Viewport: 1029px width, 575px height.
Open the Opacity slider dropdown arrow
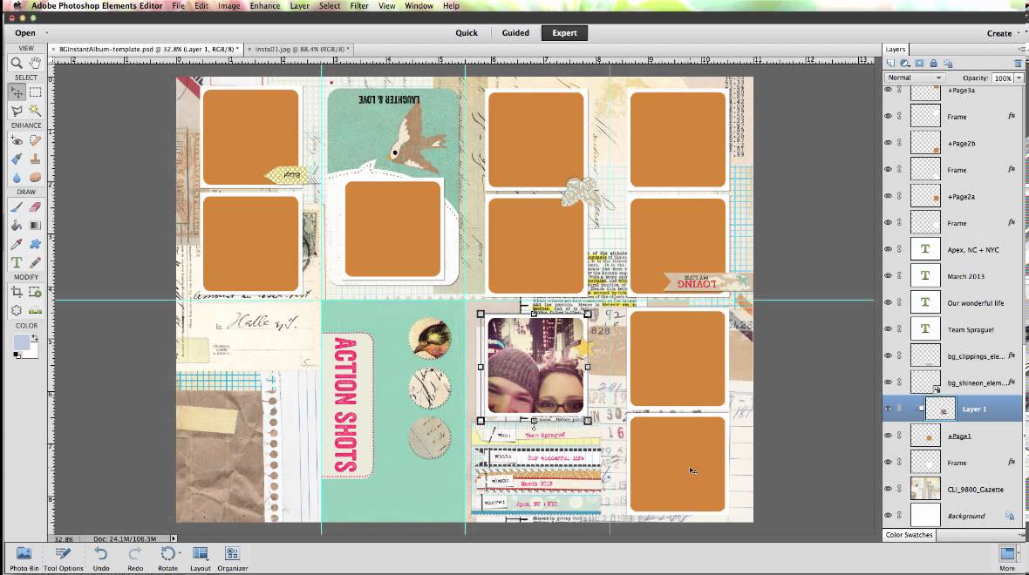[1019, 78]
